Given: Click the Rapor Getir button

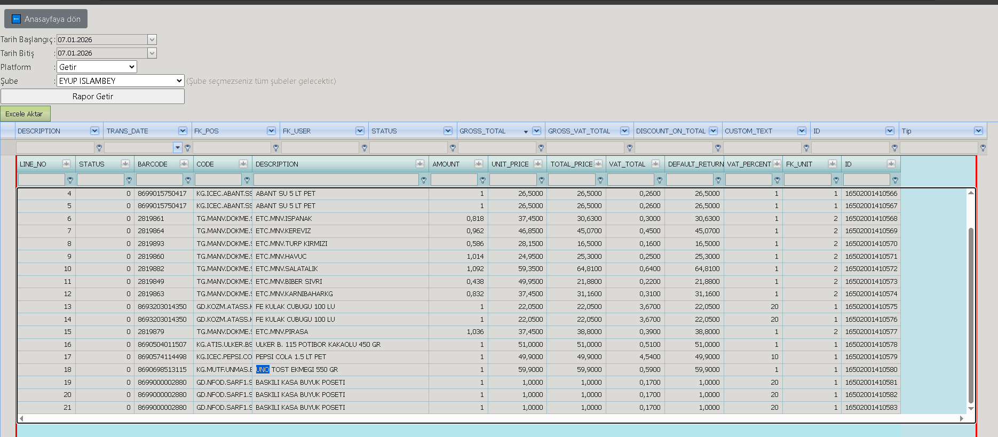Looking at the screenshot, I should 93,97.
